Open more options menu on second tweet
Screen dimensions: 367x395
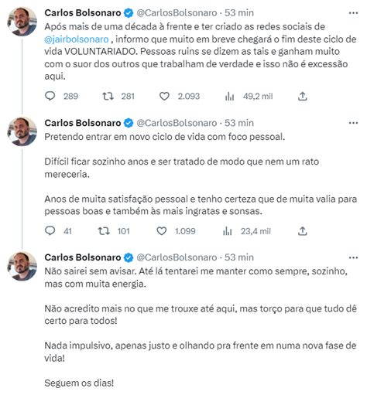[x=353, y=123]
